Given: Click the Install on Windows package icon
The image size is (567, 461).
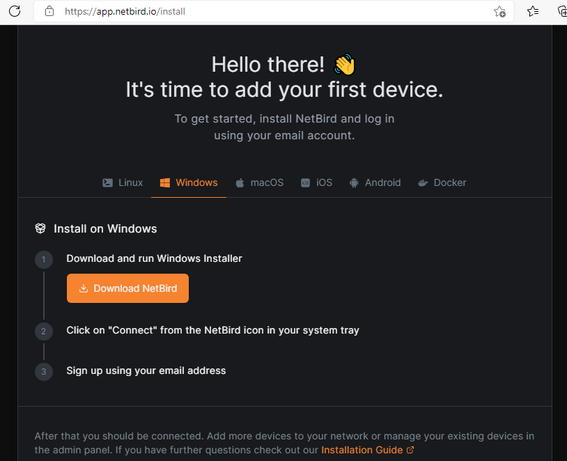Looking at the screenshot, I should point(40,228).
